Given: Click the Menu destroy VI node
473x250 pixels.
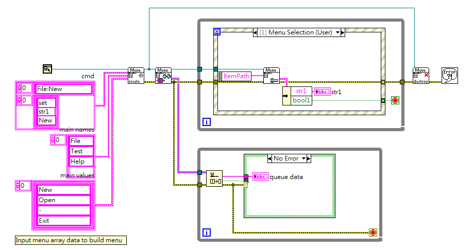Looking at the screenshot, I should 421,76.
